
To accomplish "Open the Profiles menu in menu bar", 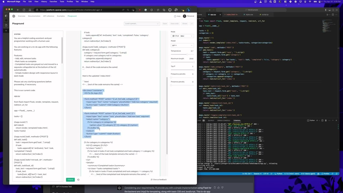I will click(x=70, y=2).
